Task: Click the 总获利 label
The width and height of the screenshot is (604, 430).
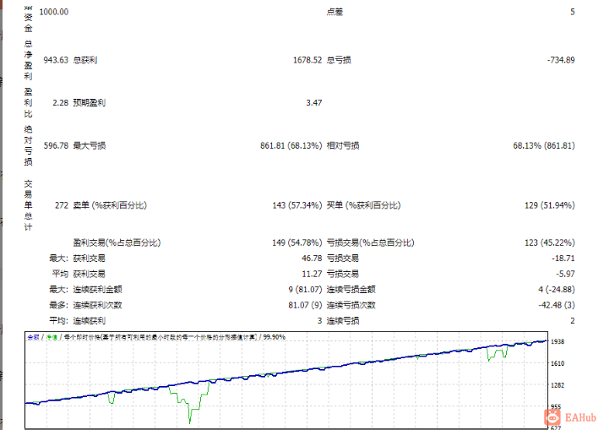Action: [85, 60]
